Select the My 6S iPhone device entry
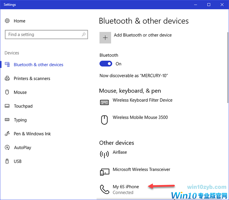The image size is (229, 200). 126,189
